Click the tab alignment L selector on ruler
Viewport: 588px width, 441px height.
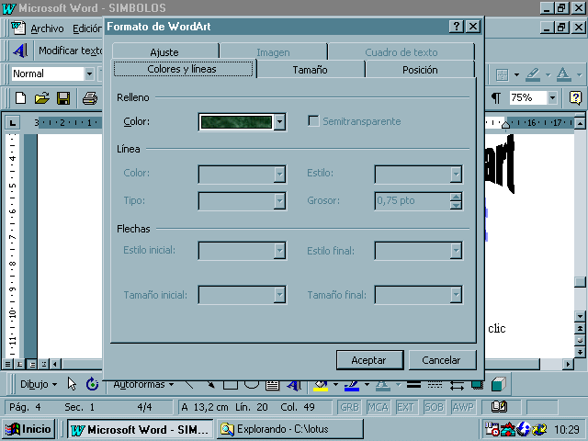(13, 122)
